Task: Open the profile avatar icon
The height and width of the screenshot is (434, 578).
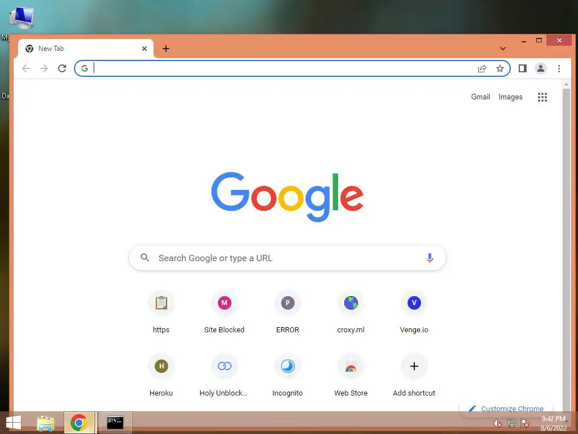Action: pos(540,68)
